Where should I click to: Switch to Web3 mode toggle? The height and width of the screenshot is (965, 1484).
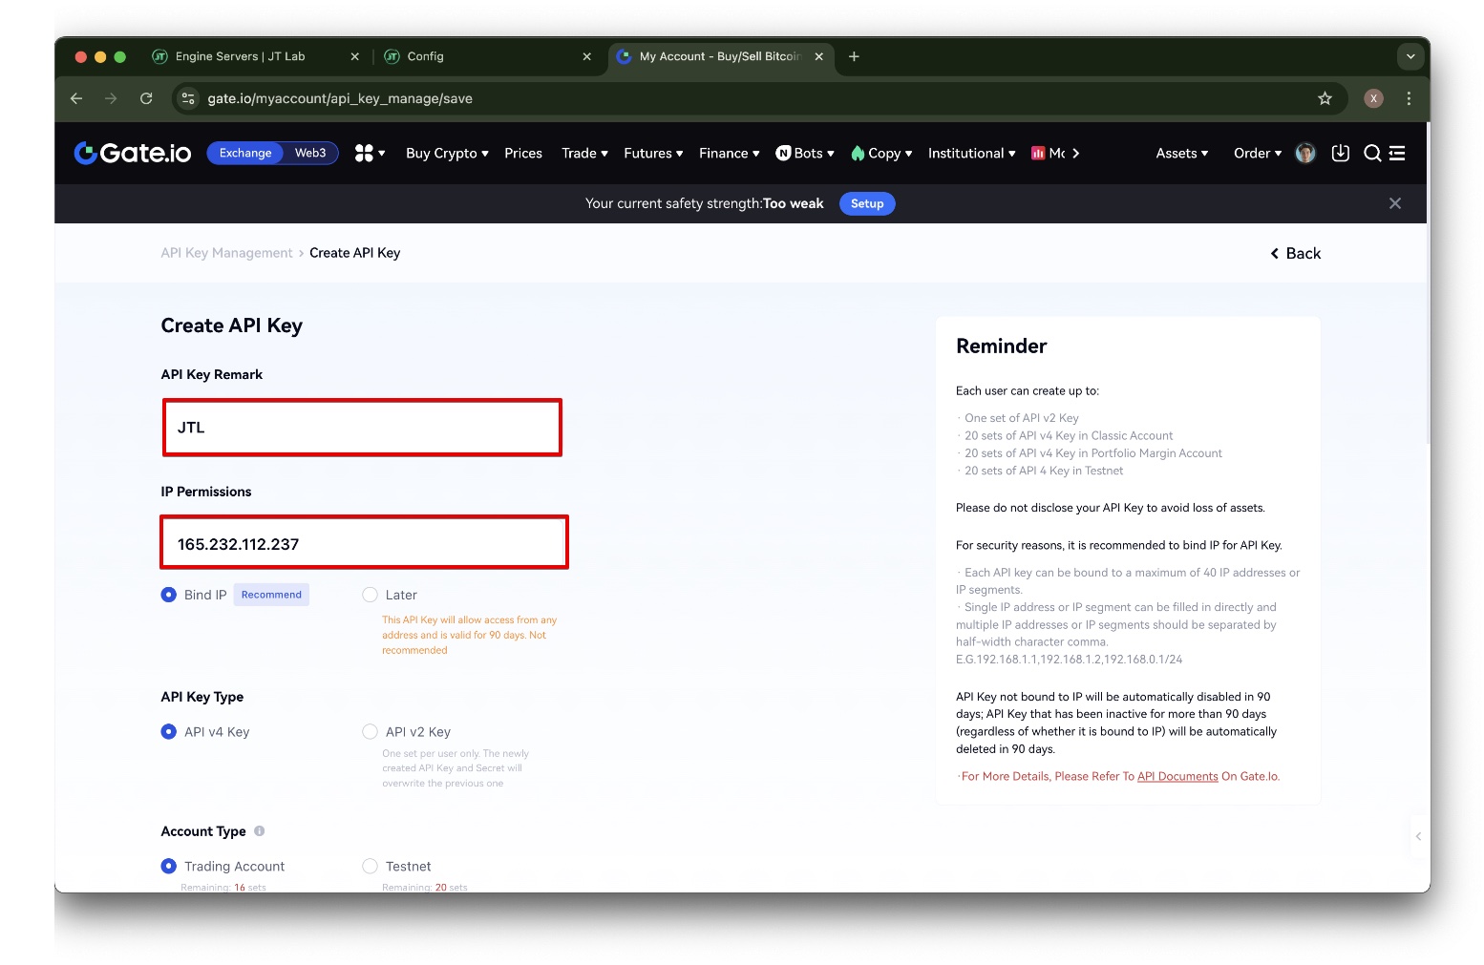310,153
